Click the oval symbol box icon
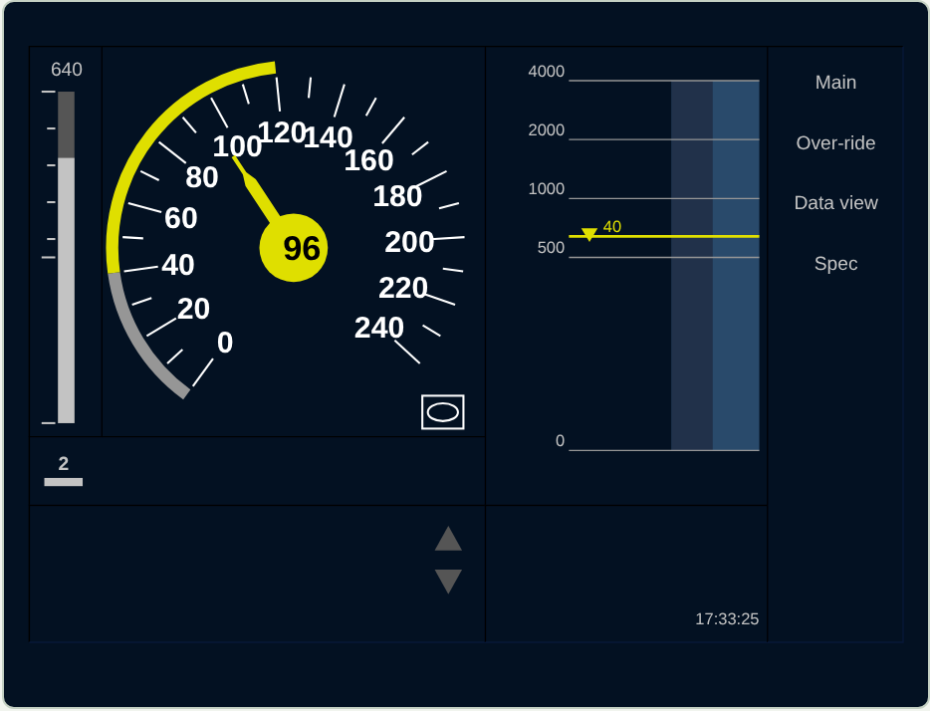The height and width of the screenshot is (711, 930). tap(442, 411)
